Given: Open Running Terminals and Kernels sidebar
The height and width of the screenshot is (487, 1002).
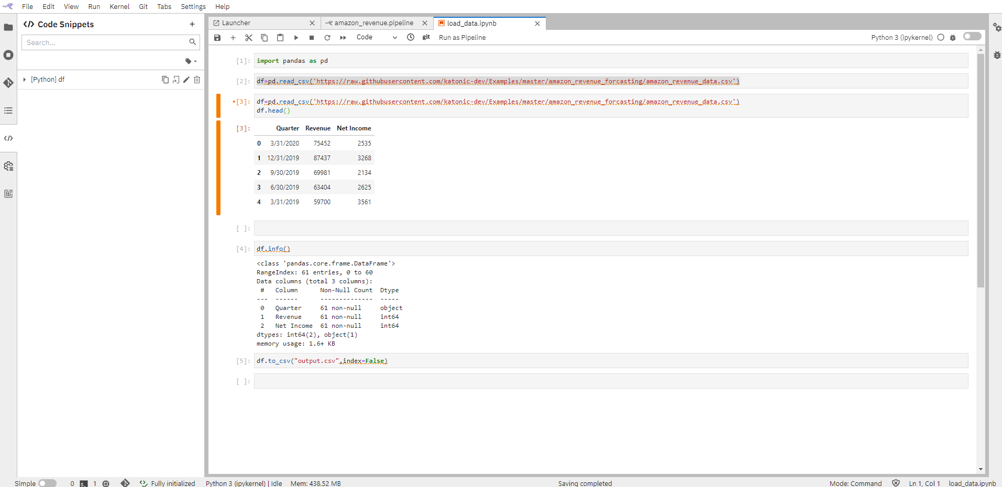Looking at the screenshot, I should click(8, 55).
